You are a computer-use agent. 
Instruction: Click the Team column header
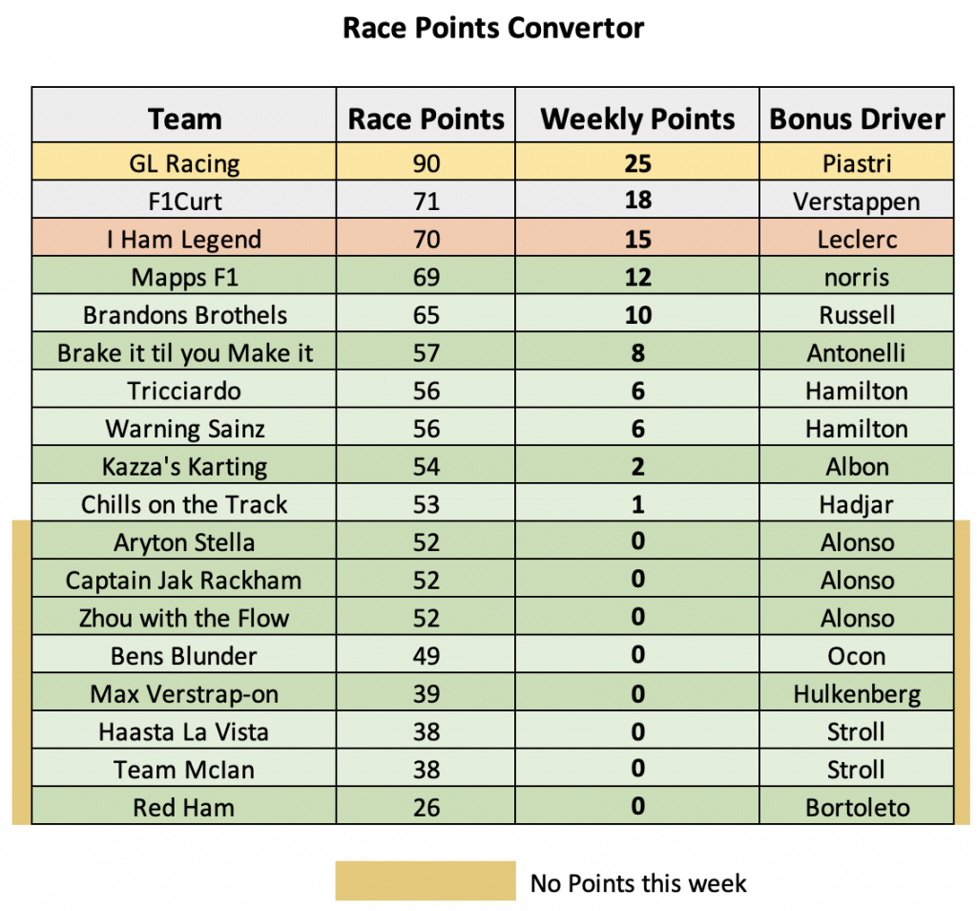click(184, 116)
